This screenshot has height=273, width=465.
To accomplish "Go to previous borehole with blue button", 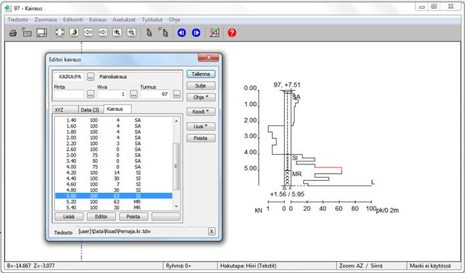I will [x=182, y=33].
